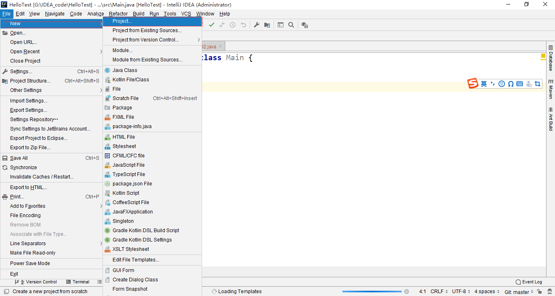The image size is (555, 296).
Task: Choose JavaScript File from New submenu
Action: (x=152, y=165)
